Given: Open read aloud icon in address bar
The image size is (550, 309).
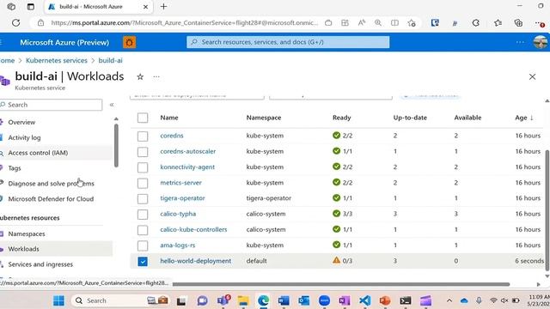Looking at the screenshot, I should click(x=361, y=23).
